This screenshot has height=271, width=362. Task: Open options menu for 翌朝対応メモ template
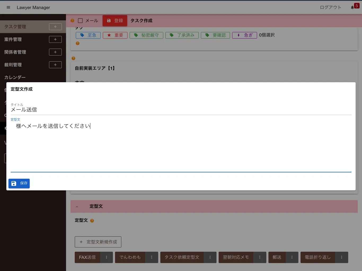pos(260,257)
